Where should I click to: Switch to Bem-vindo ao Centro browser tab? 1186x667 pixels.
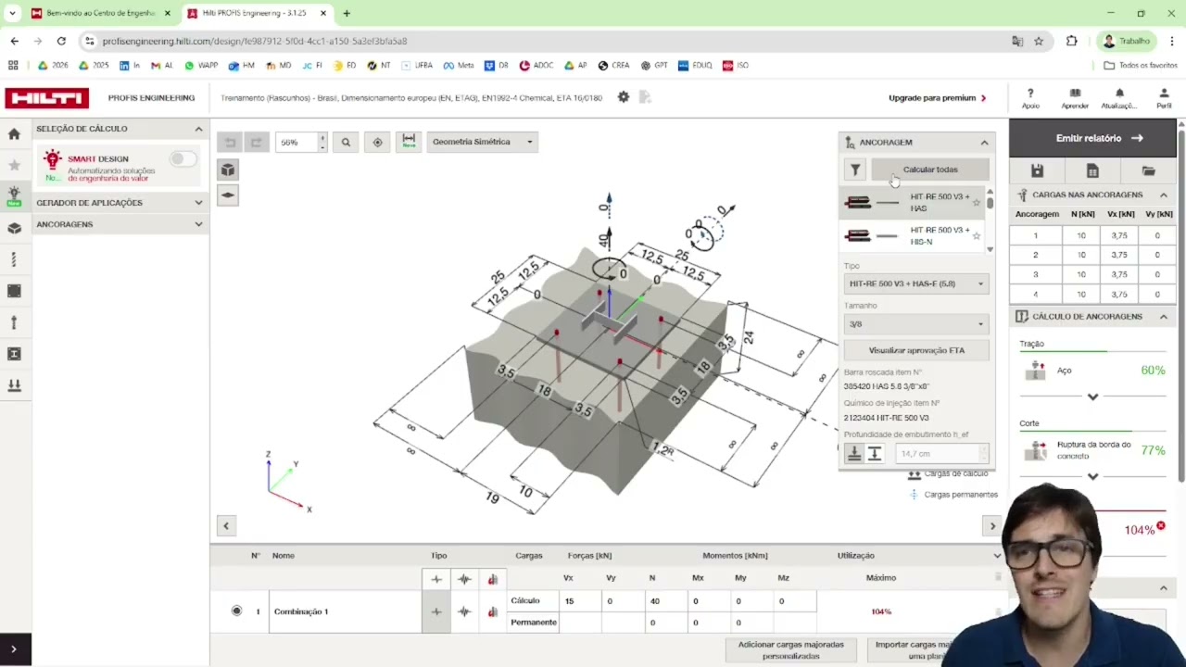tap(100, 13)
